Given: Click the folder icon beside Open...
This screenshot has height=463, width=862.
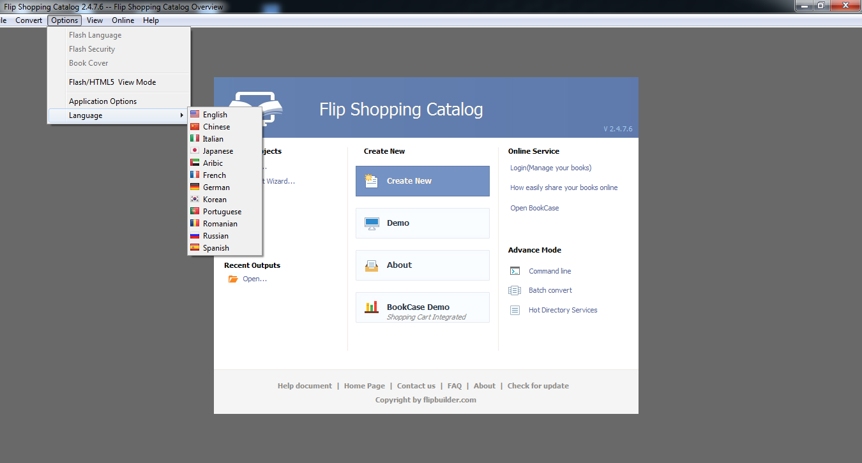Looking at the screenshot, I should pos(233,279).
